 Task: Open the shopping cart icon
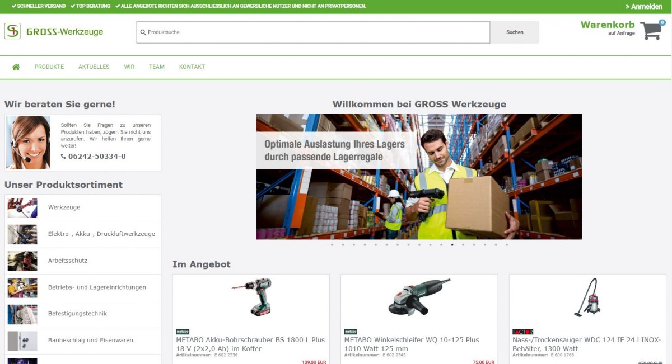click(x=651, y=31)
